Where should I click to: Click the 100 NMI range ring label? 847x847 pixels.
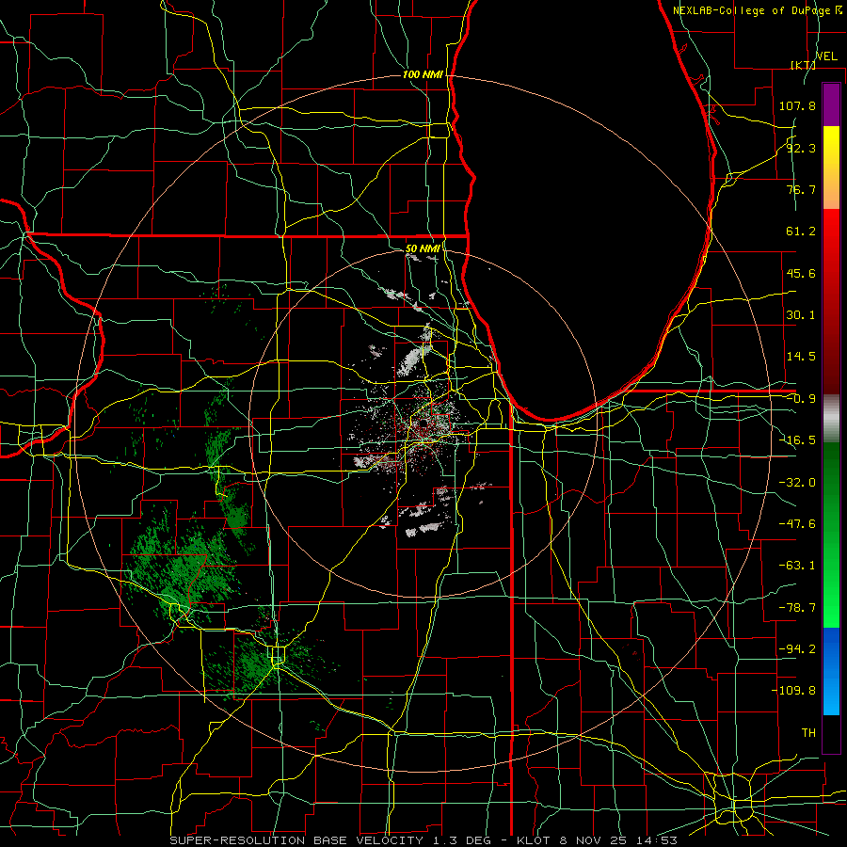coord(423,74)
